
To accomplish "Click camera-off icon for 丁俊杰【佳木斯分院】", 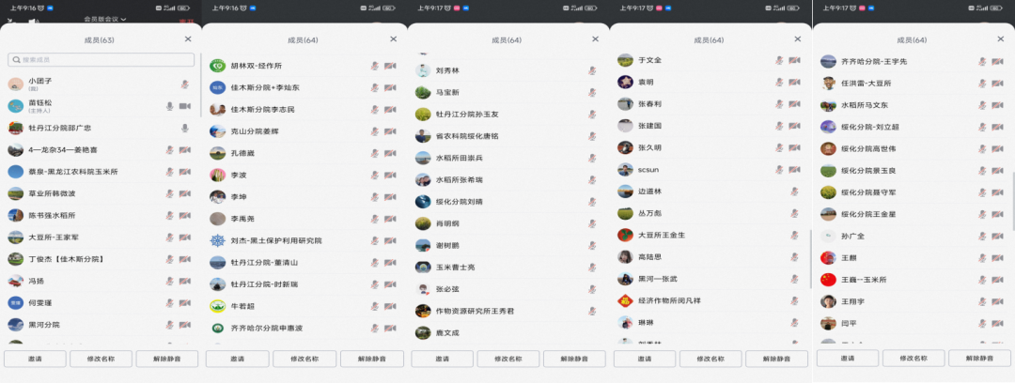I will click(184, 259).
